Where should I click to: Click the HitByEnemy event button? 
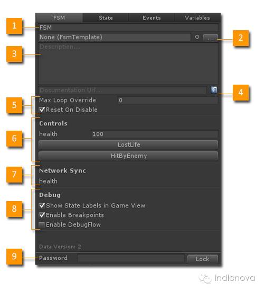point(128,156)
